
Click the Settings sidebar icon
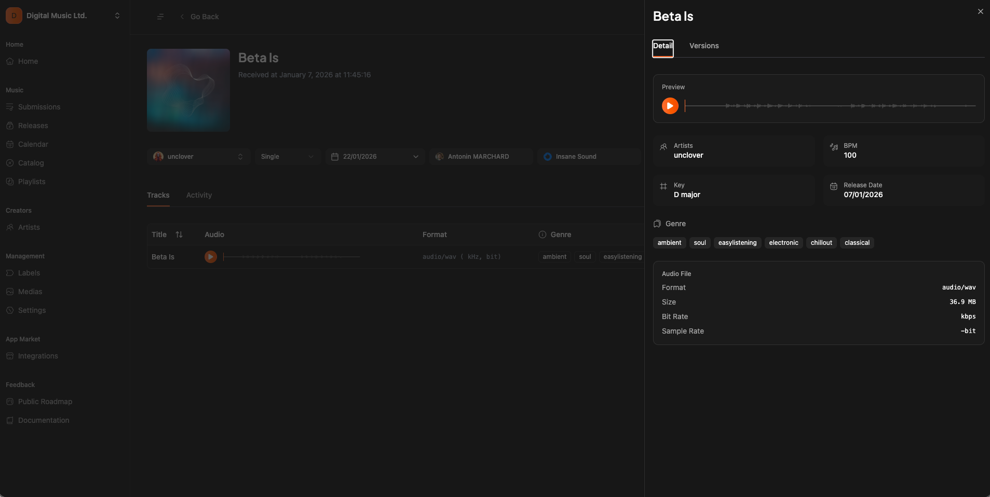10,310
